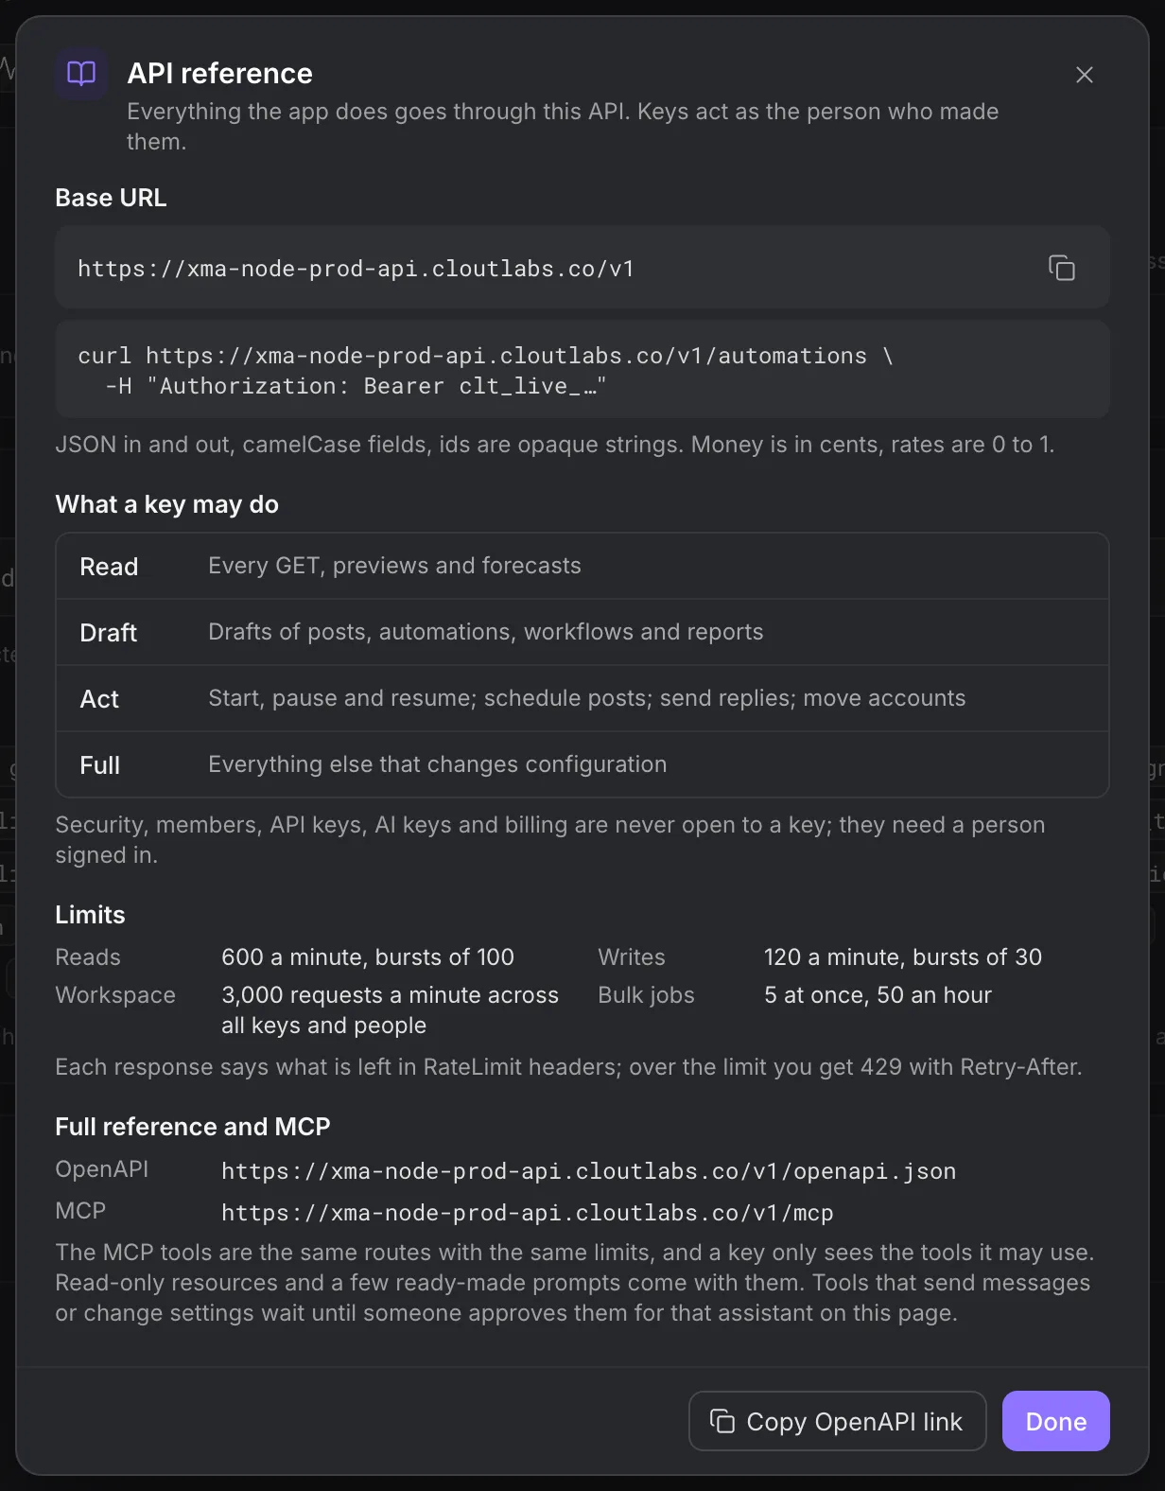The height and width of the screenshot is (1491, 1165).
Task: Click the 'Everything the app does' subtitle
Action: pyautogui.click(x=563, y=127)
